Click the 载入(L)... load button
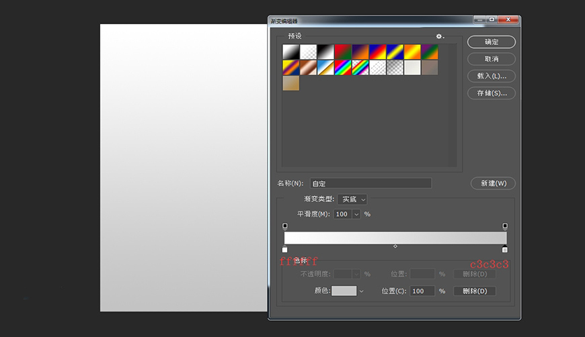585x337 pixels. click(x=492, y=76)
